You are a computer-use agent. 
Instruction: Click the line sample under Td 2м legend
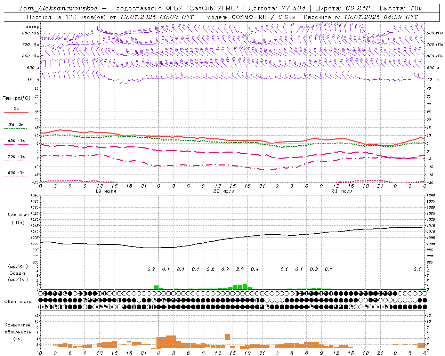pyautogui.click(x=16, y=129)
